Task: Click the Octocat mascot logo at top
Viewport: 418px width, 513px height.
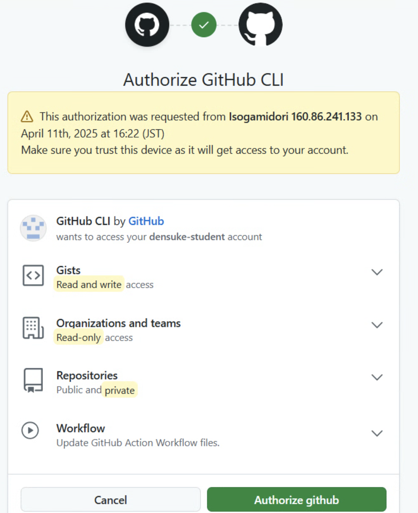Action: tap(260, 25)
